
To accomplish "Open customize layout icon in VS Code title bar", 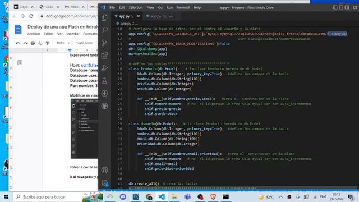I will tap(355, 7).
